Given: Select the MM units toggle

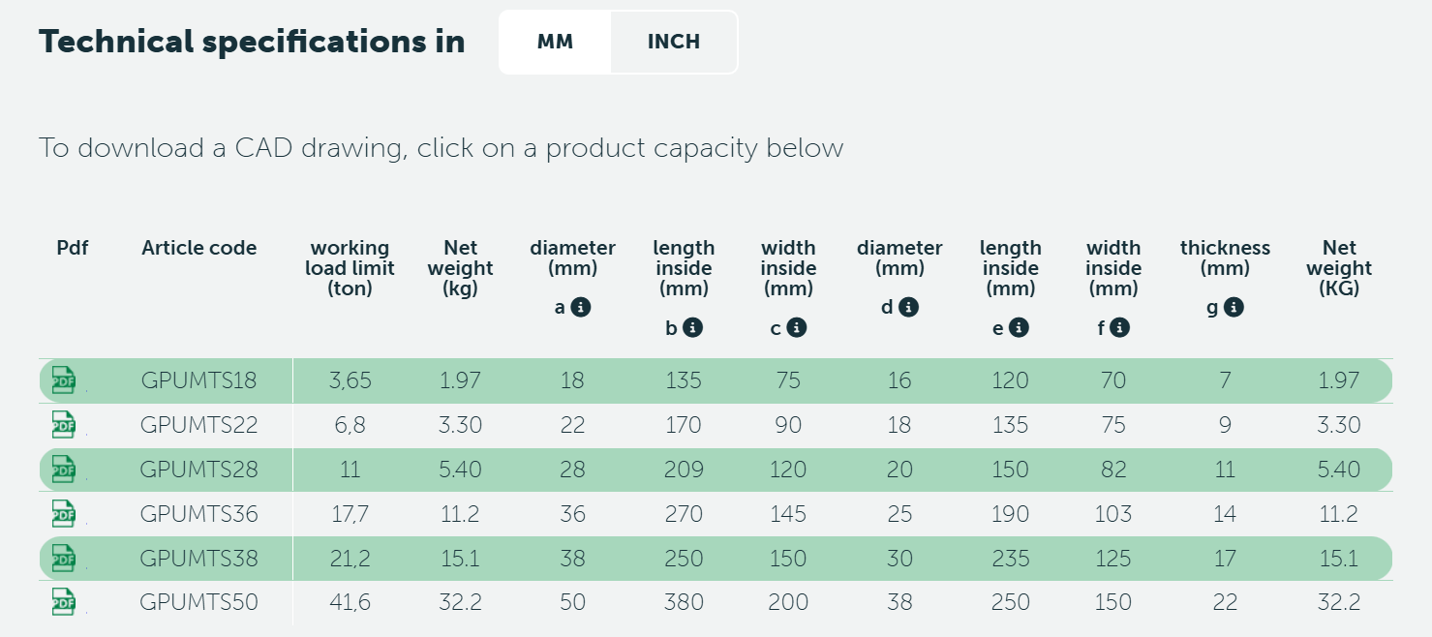Looking at the screenshot, I should click(555, 42).
